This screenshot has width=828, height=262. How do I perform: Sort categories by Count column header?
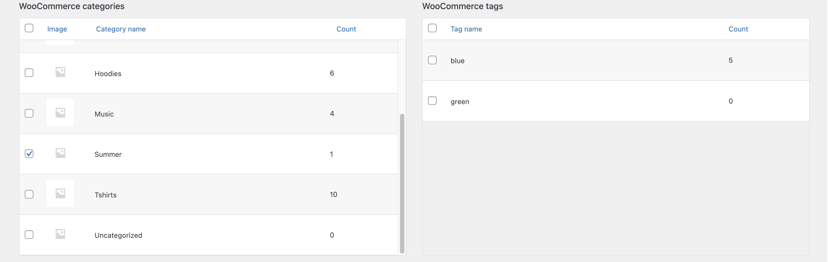pyautogui.click(x=346, y=29)
